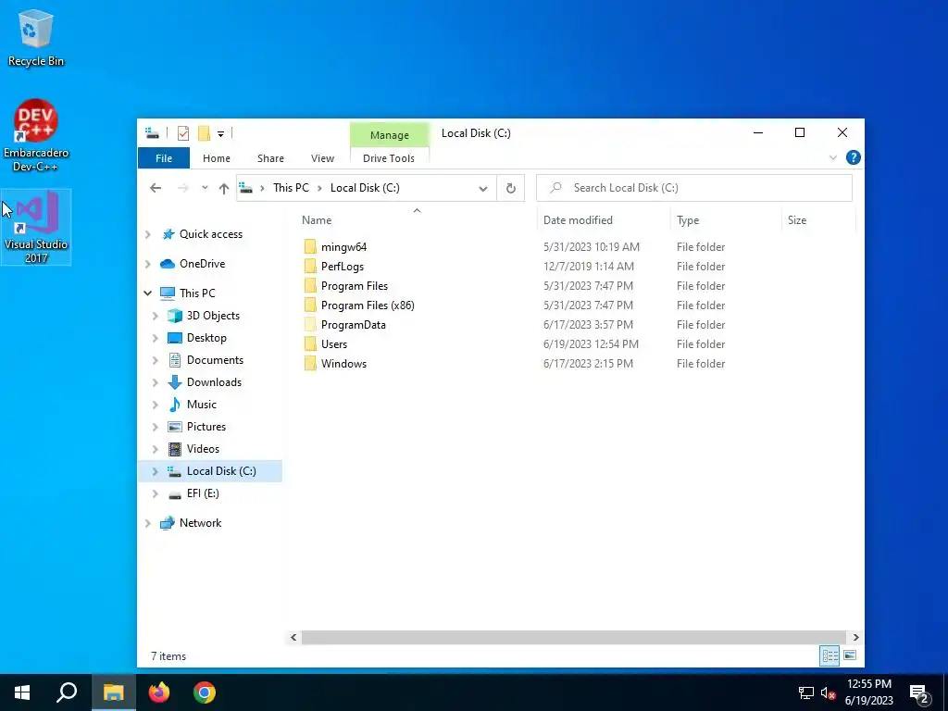Open the muted volume tray icon
948x711 pixels.
tap(829, 693)
